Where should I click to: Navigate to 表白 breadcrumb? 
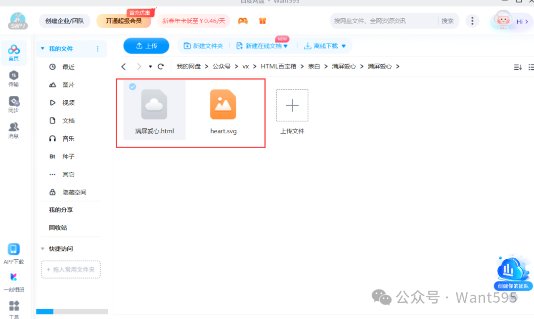[x=314, y=66]
